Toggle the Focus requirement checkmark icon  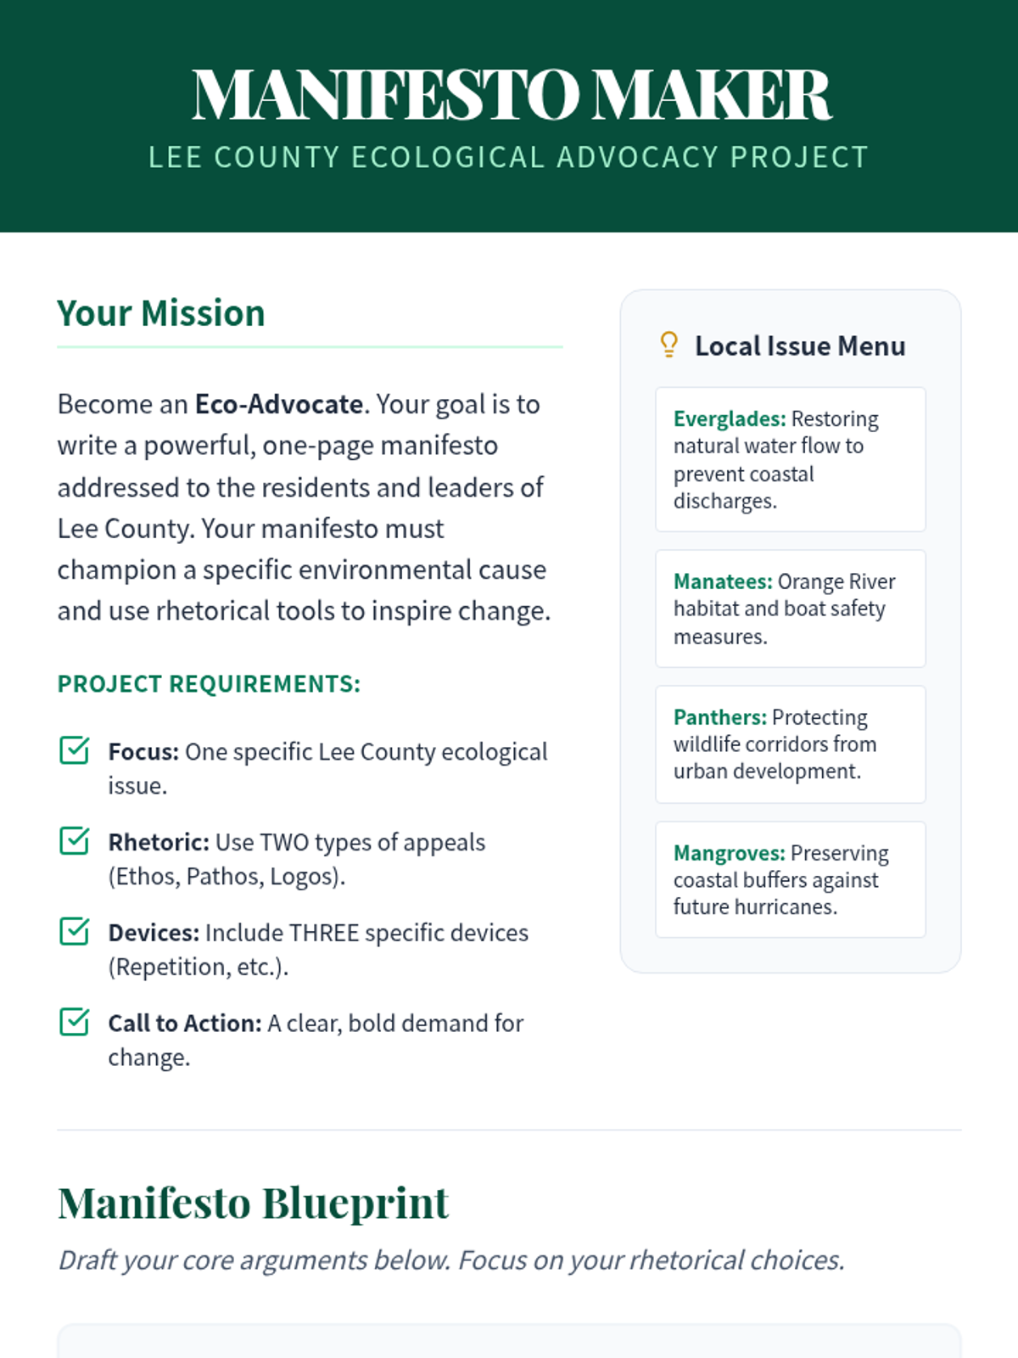[x=75, y=750]
